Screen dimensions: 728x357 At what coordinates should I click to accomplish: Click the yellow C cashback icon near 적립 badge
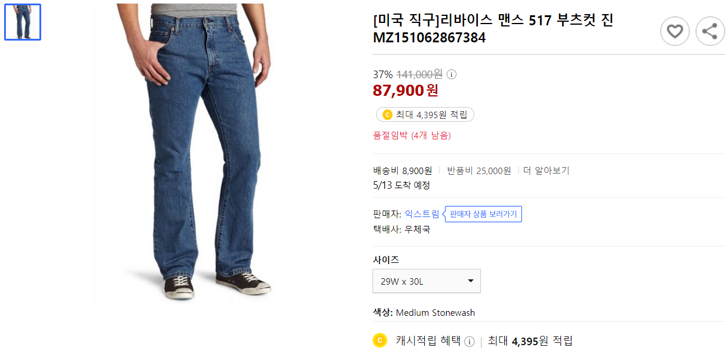pyautogui.click(x=387, y=114)
